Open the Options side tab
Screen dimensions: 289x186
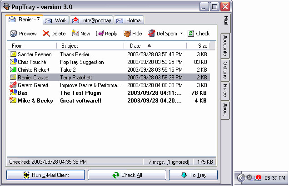coord(225,70)
